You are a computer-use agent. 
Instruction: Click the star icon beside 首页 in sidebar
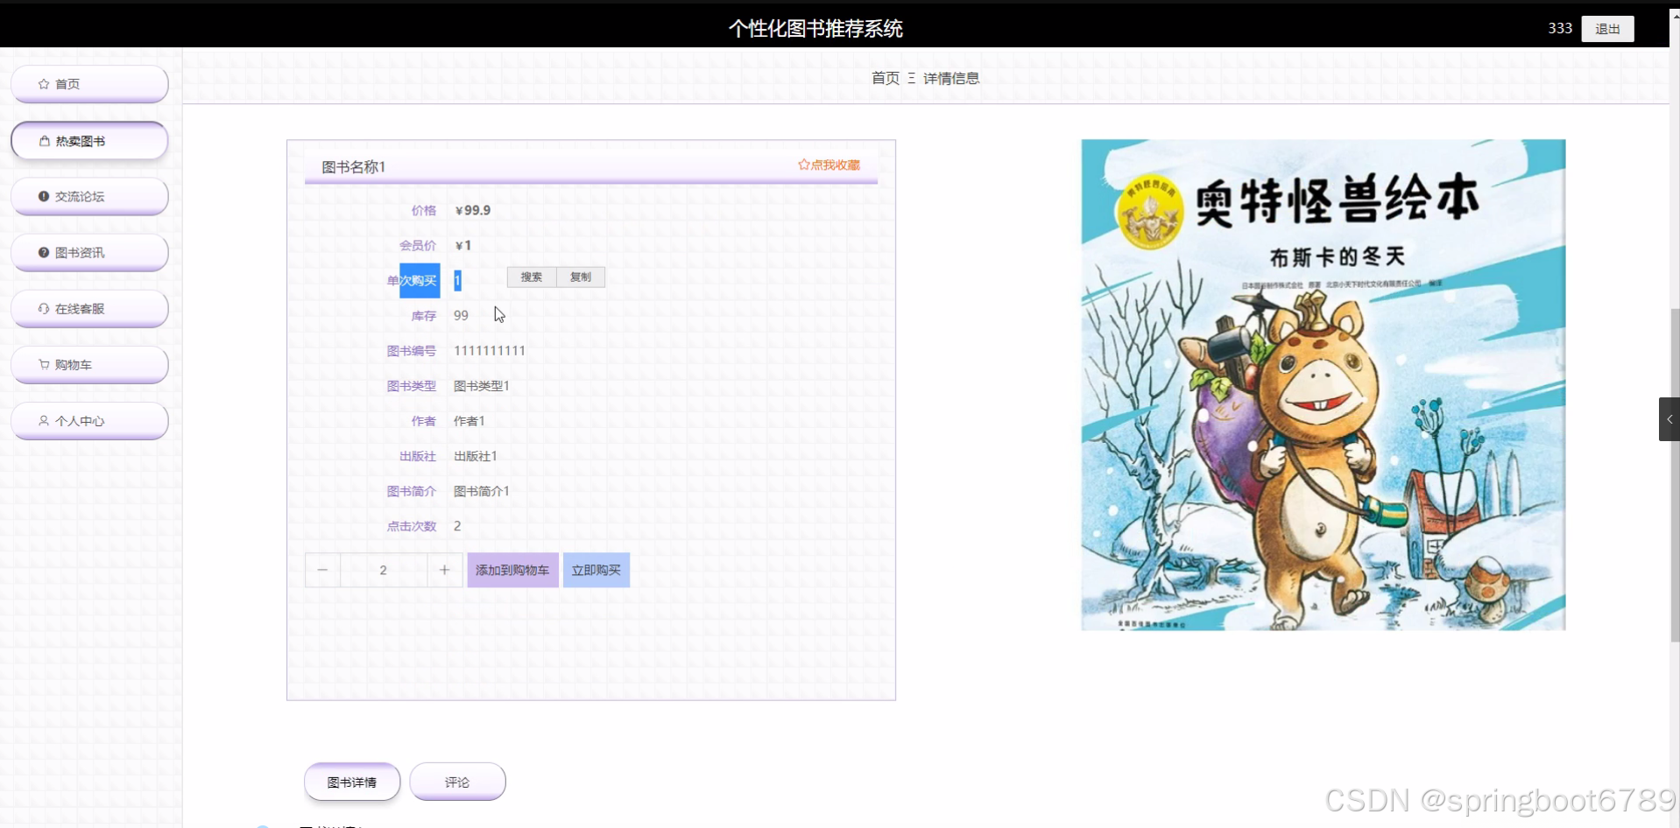click(44, 84)
